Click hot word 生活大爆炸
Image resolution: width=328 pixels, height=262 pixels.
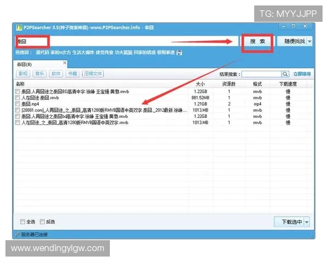click(83, 52)
